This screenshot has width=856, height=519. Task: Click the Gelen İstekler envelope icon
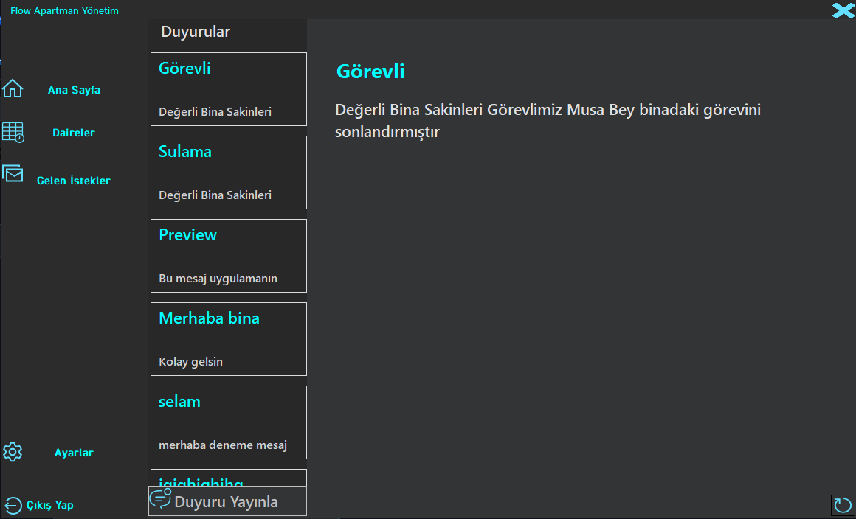tap(13, 174)
